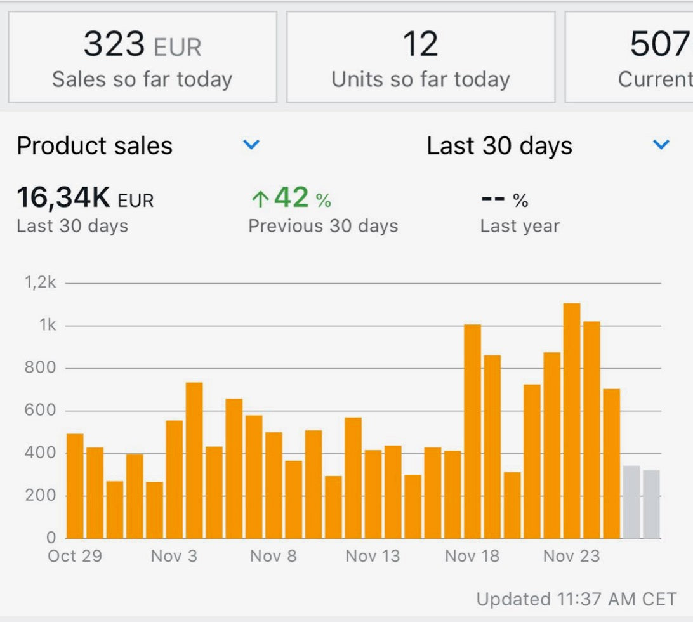The height and width of the screenshot is (622, 693).
Task: Click the 1,2k y-axis gridline label
Action: [x=41, y=283]
